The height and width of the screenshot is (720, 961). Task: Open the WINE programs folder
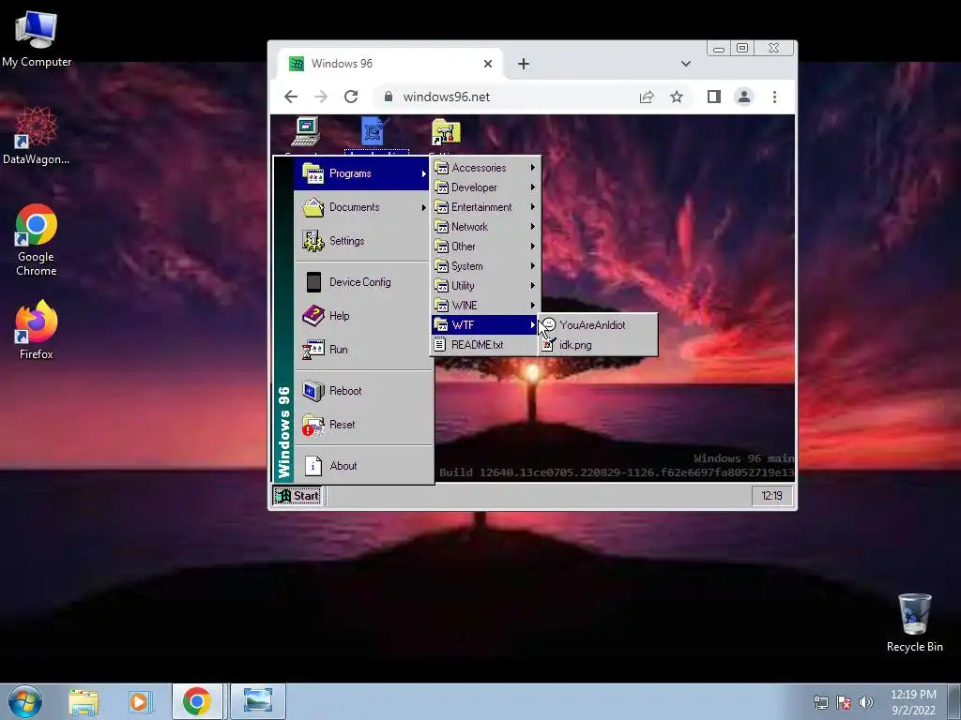(x=484, y=306)
